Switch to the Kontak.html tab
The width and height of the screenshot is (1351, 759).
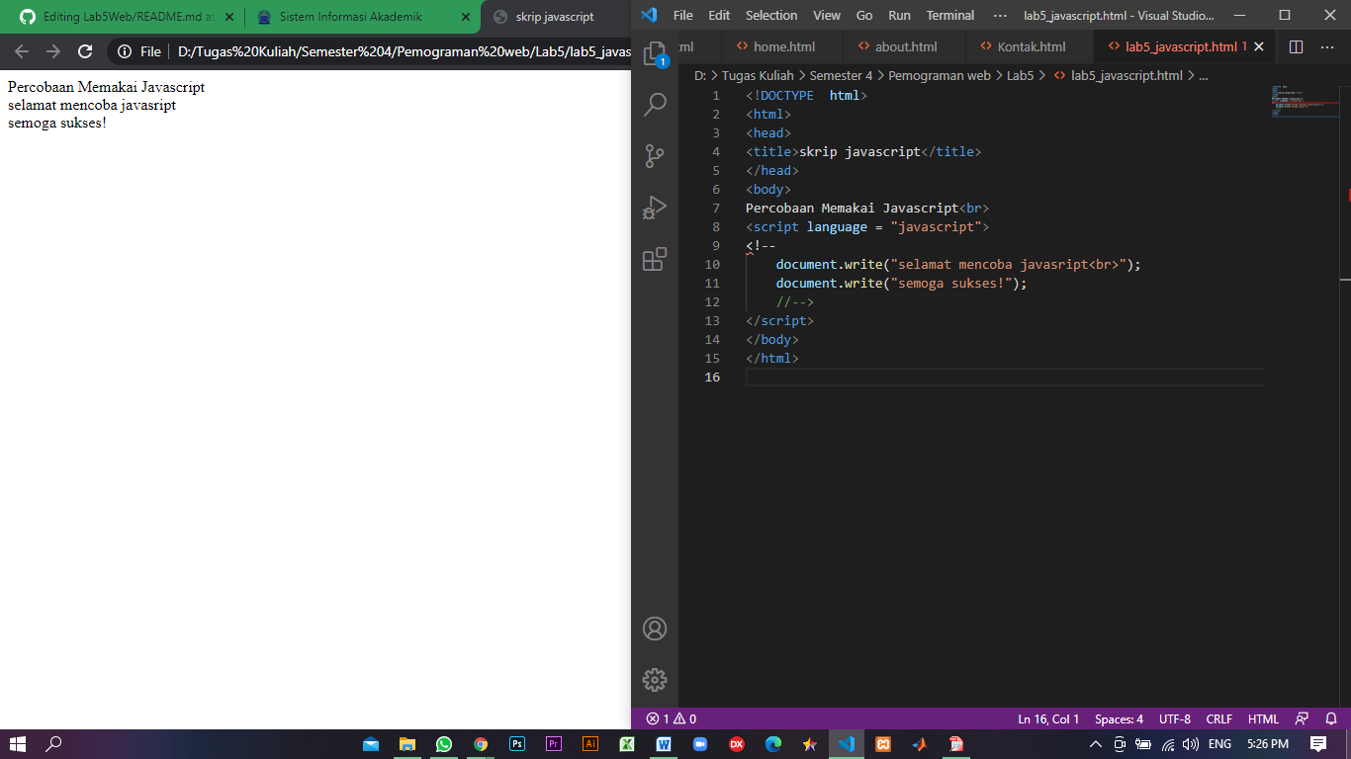[1025, 46]
